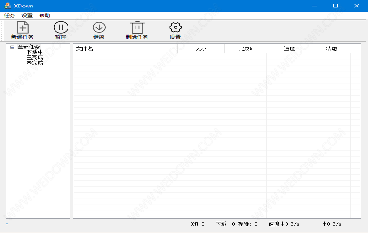Resume downloads with the 继续 icon
The height and width of the screenshot is (233, 368).
point(99,27)
